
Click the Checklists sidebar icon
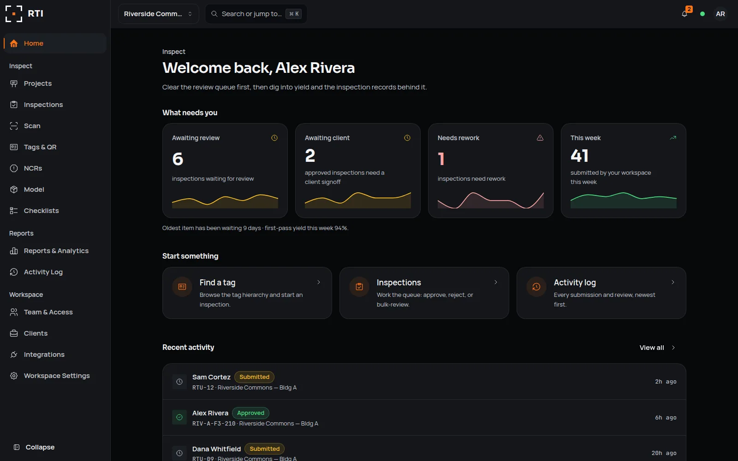pyautogui.click(x=14, y=211)
